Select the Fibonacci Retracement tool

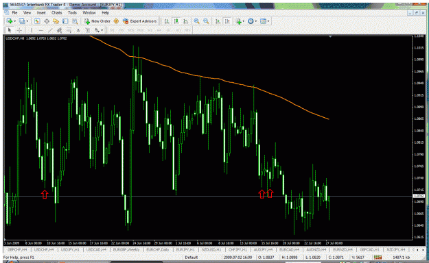pos(69,30)
